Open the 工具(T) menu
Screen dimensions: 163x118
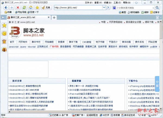pos(117,3)
